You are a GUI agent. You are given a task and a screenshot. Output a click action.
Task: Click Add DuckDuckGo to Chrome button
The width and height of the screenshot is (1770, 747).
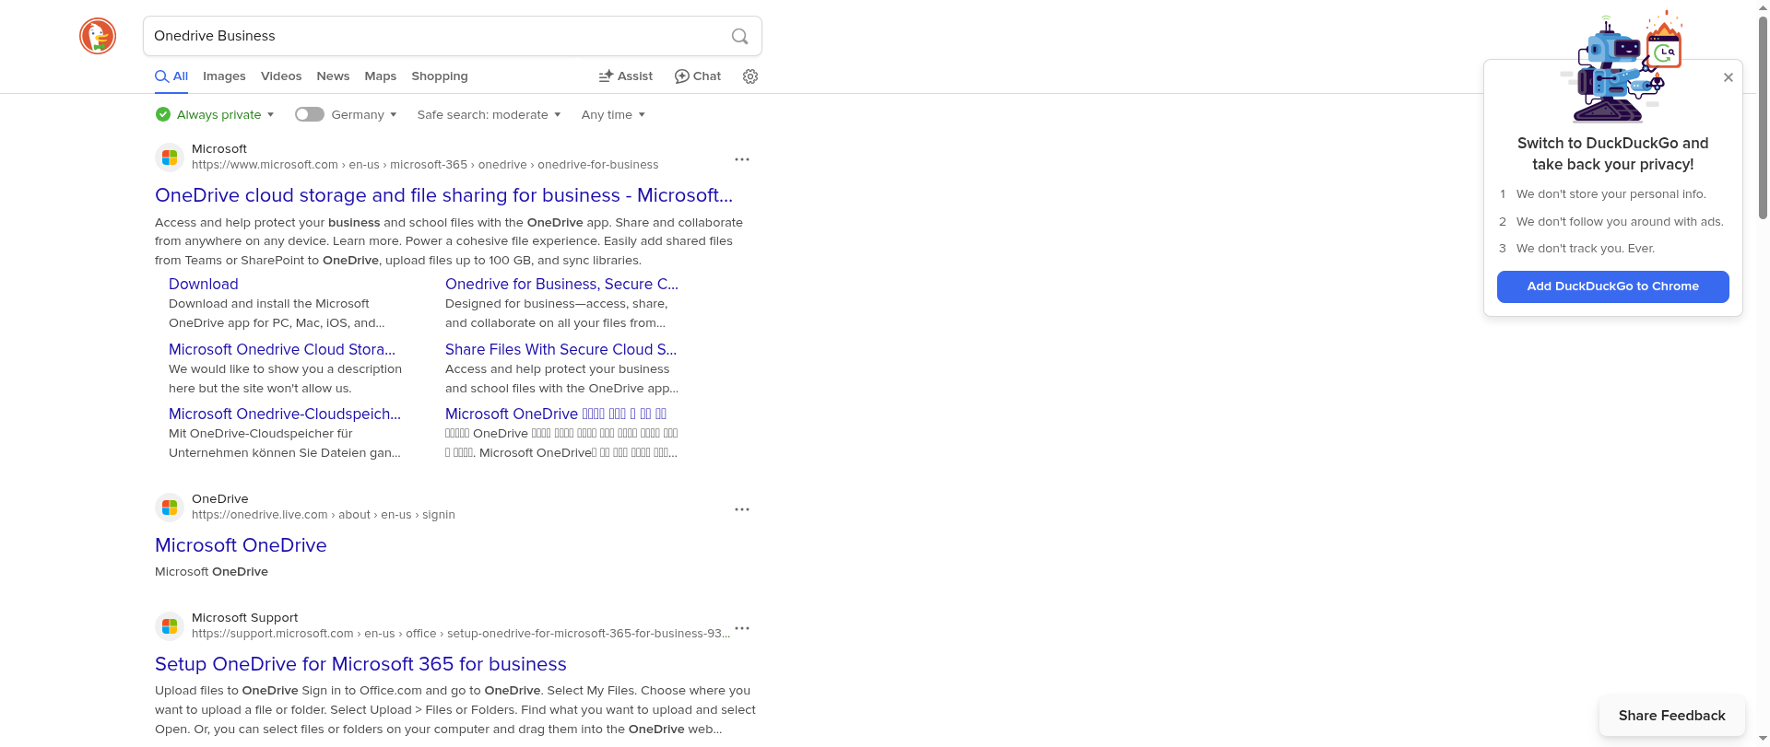tap(1613, 286)
